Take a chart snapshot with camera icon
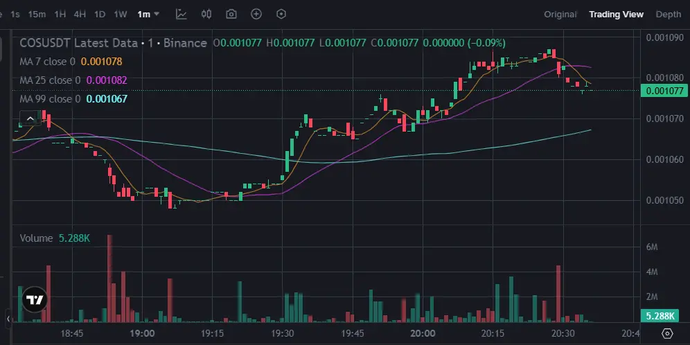 [x=231, y=14]
